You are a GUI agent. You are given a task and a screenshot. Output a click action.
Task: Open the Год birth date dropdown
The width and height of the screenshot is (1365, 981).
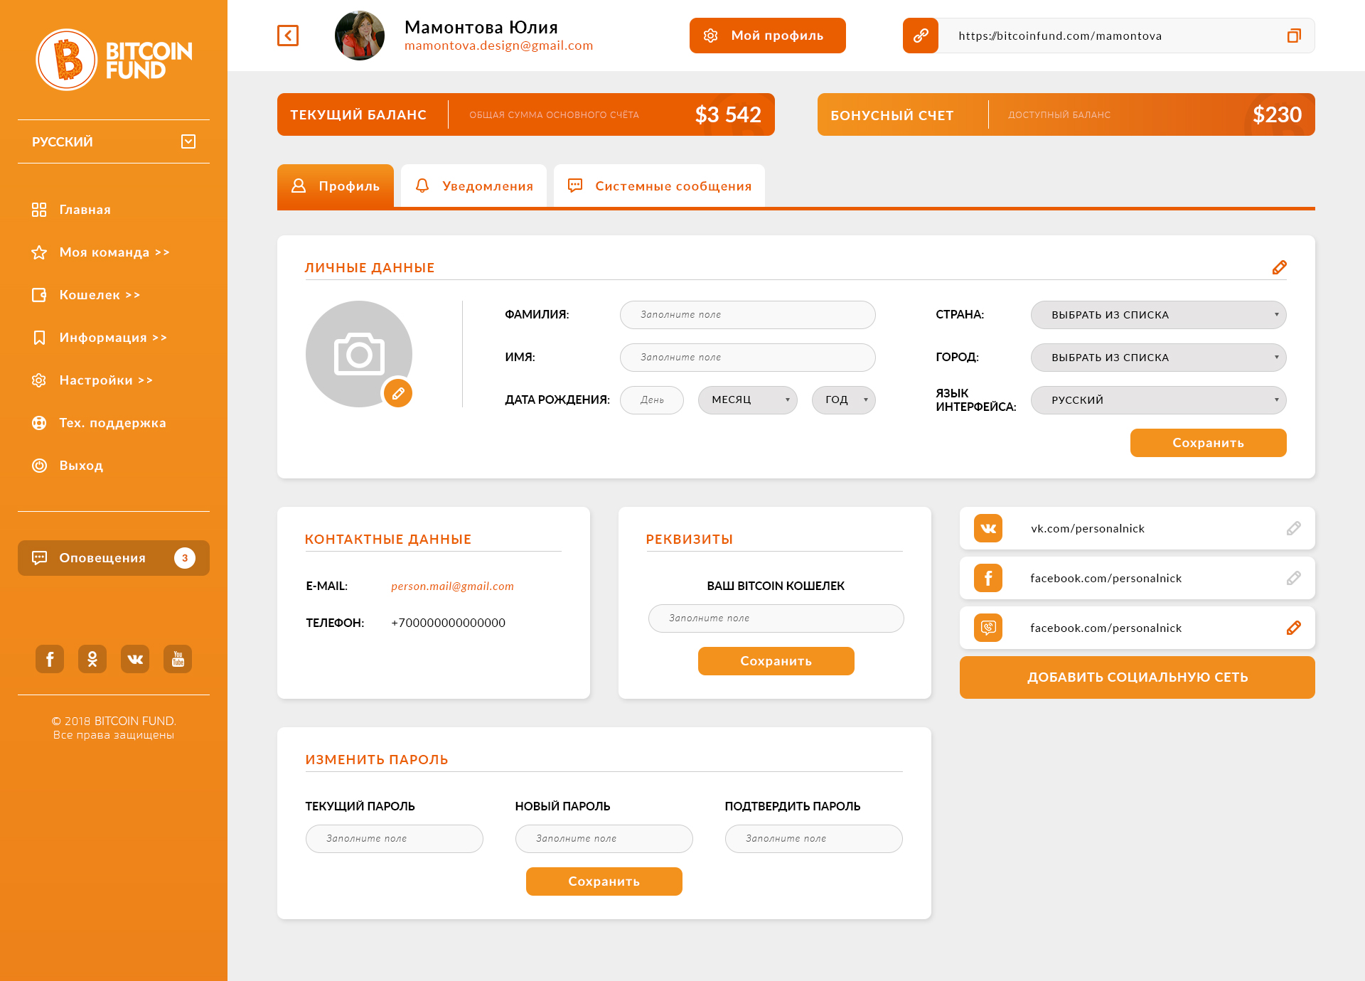(843, 400)
